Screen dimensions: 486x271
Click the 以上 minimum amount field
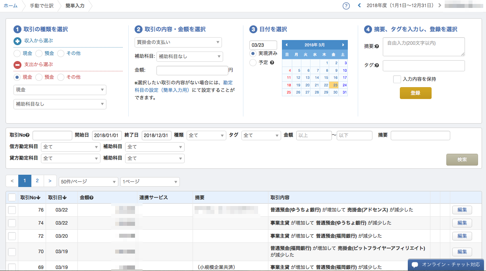[x=314, y=135]
